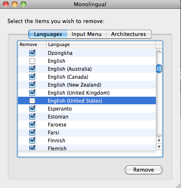
Task: Check the English remove checkbox
Action: 32,61
